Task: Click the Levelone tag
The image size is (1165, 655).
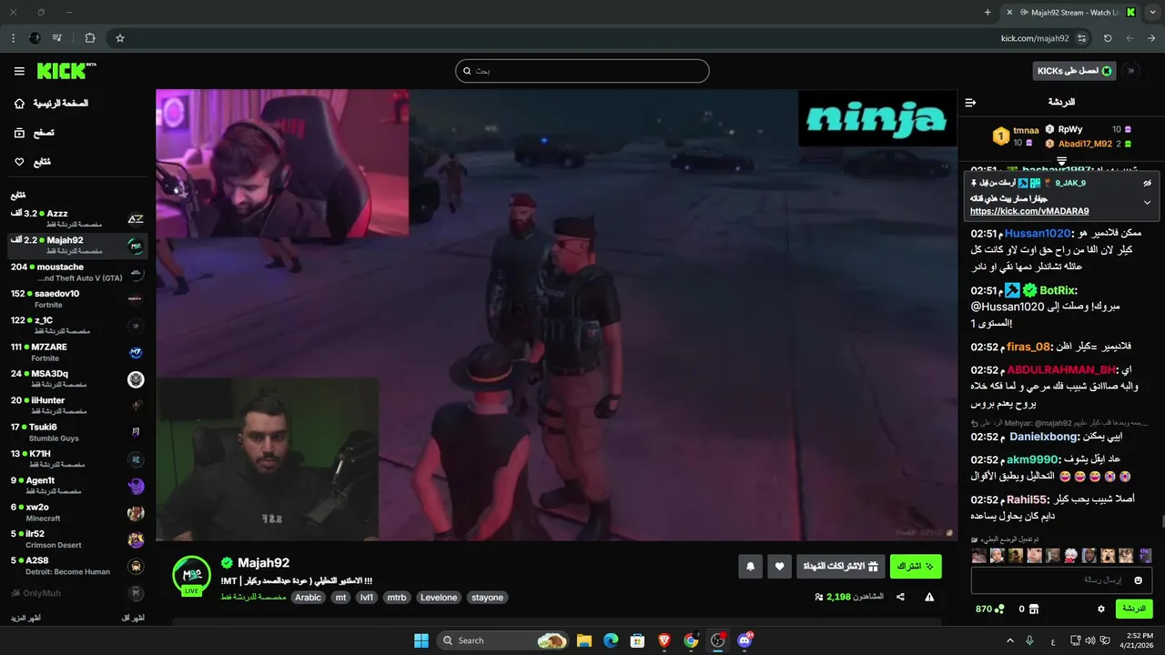Action: click(439, 598)
